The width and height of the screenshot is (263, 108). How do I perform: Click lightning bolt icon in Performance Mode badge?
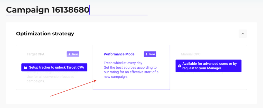[147, 54]
